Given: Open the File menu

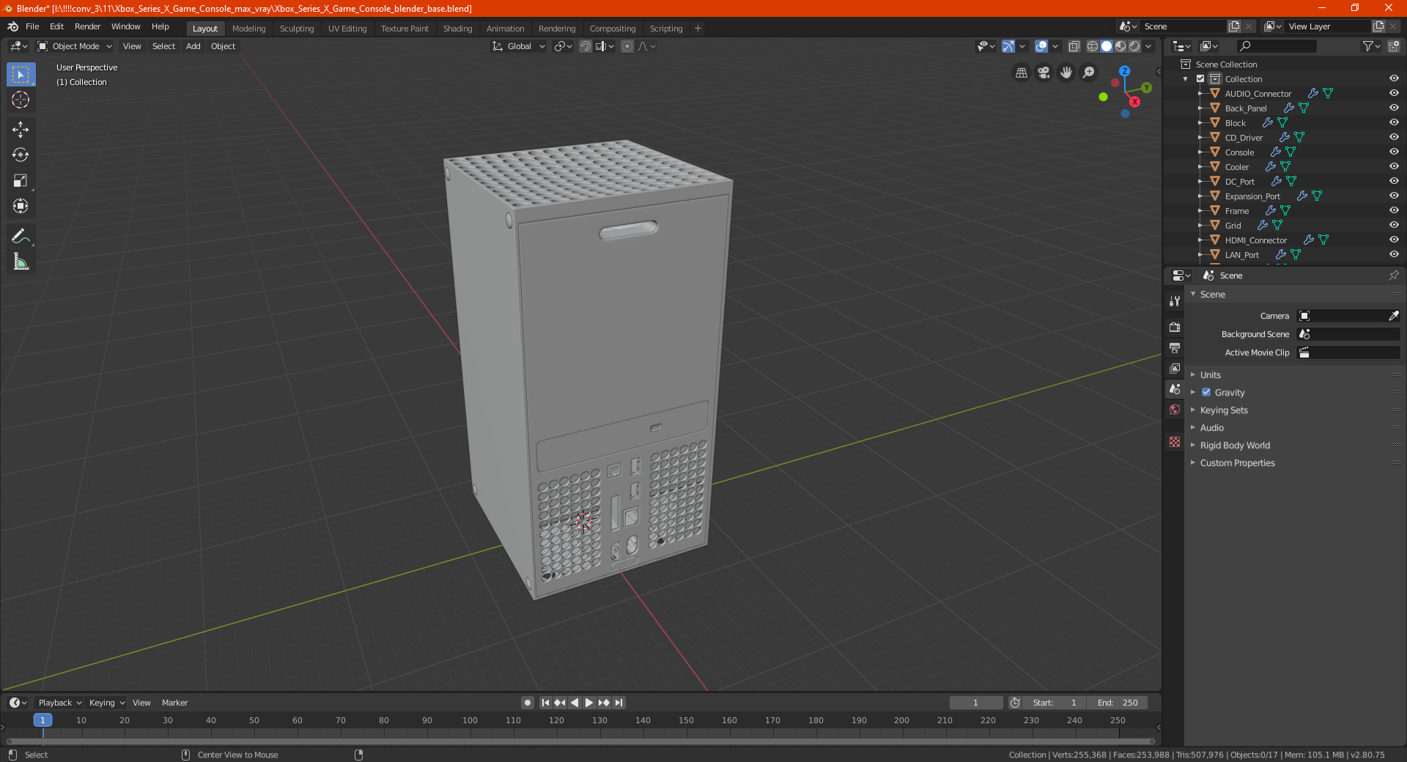Looking at the screenshot, I should [32, 26].
